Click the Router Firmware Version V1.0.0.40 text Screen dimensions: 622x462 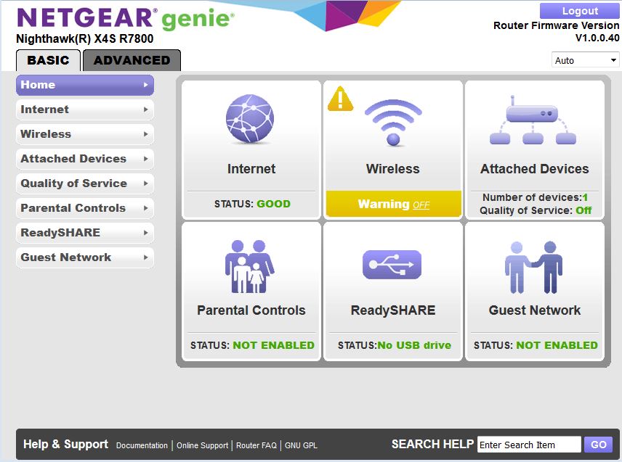point(556,32)
